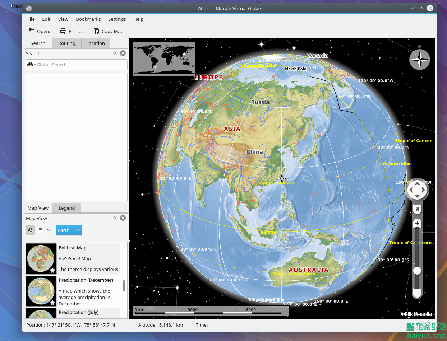
Task: Click the Print toolbar button
Action: [72, 31]
